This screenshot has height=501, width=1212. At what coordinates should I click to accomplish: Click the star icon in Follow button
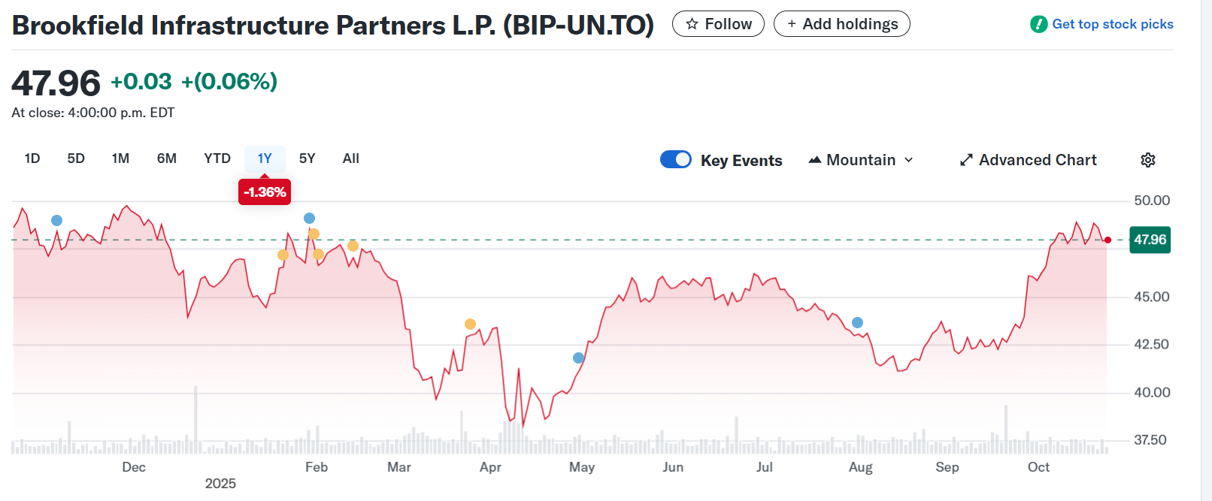692,24
